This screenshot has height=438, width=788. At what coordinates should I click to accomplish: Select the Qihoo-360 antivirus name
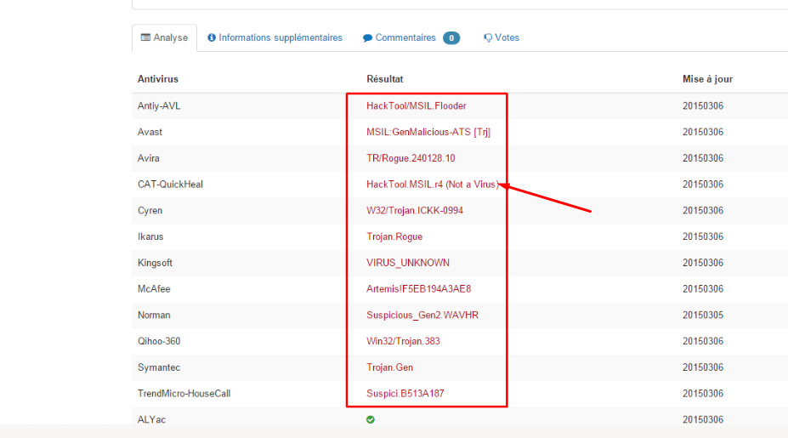[159, 341]
